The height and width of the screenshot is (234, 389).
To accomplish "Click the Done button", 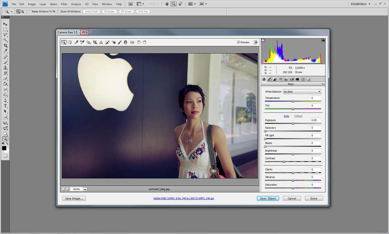I will click(314, 198).
